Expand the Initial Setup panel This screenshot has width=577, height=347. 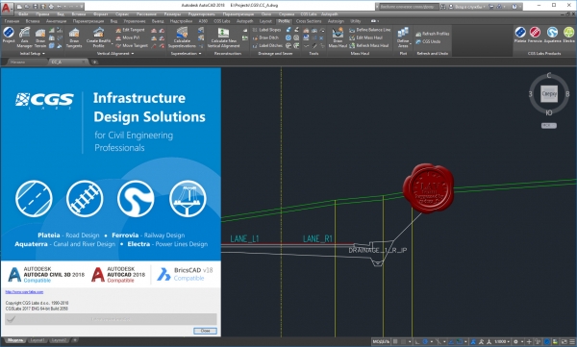tap(32, 54)
